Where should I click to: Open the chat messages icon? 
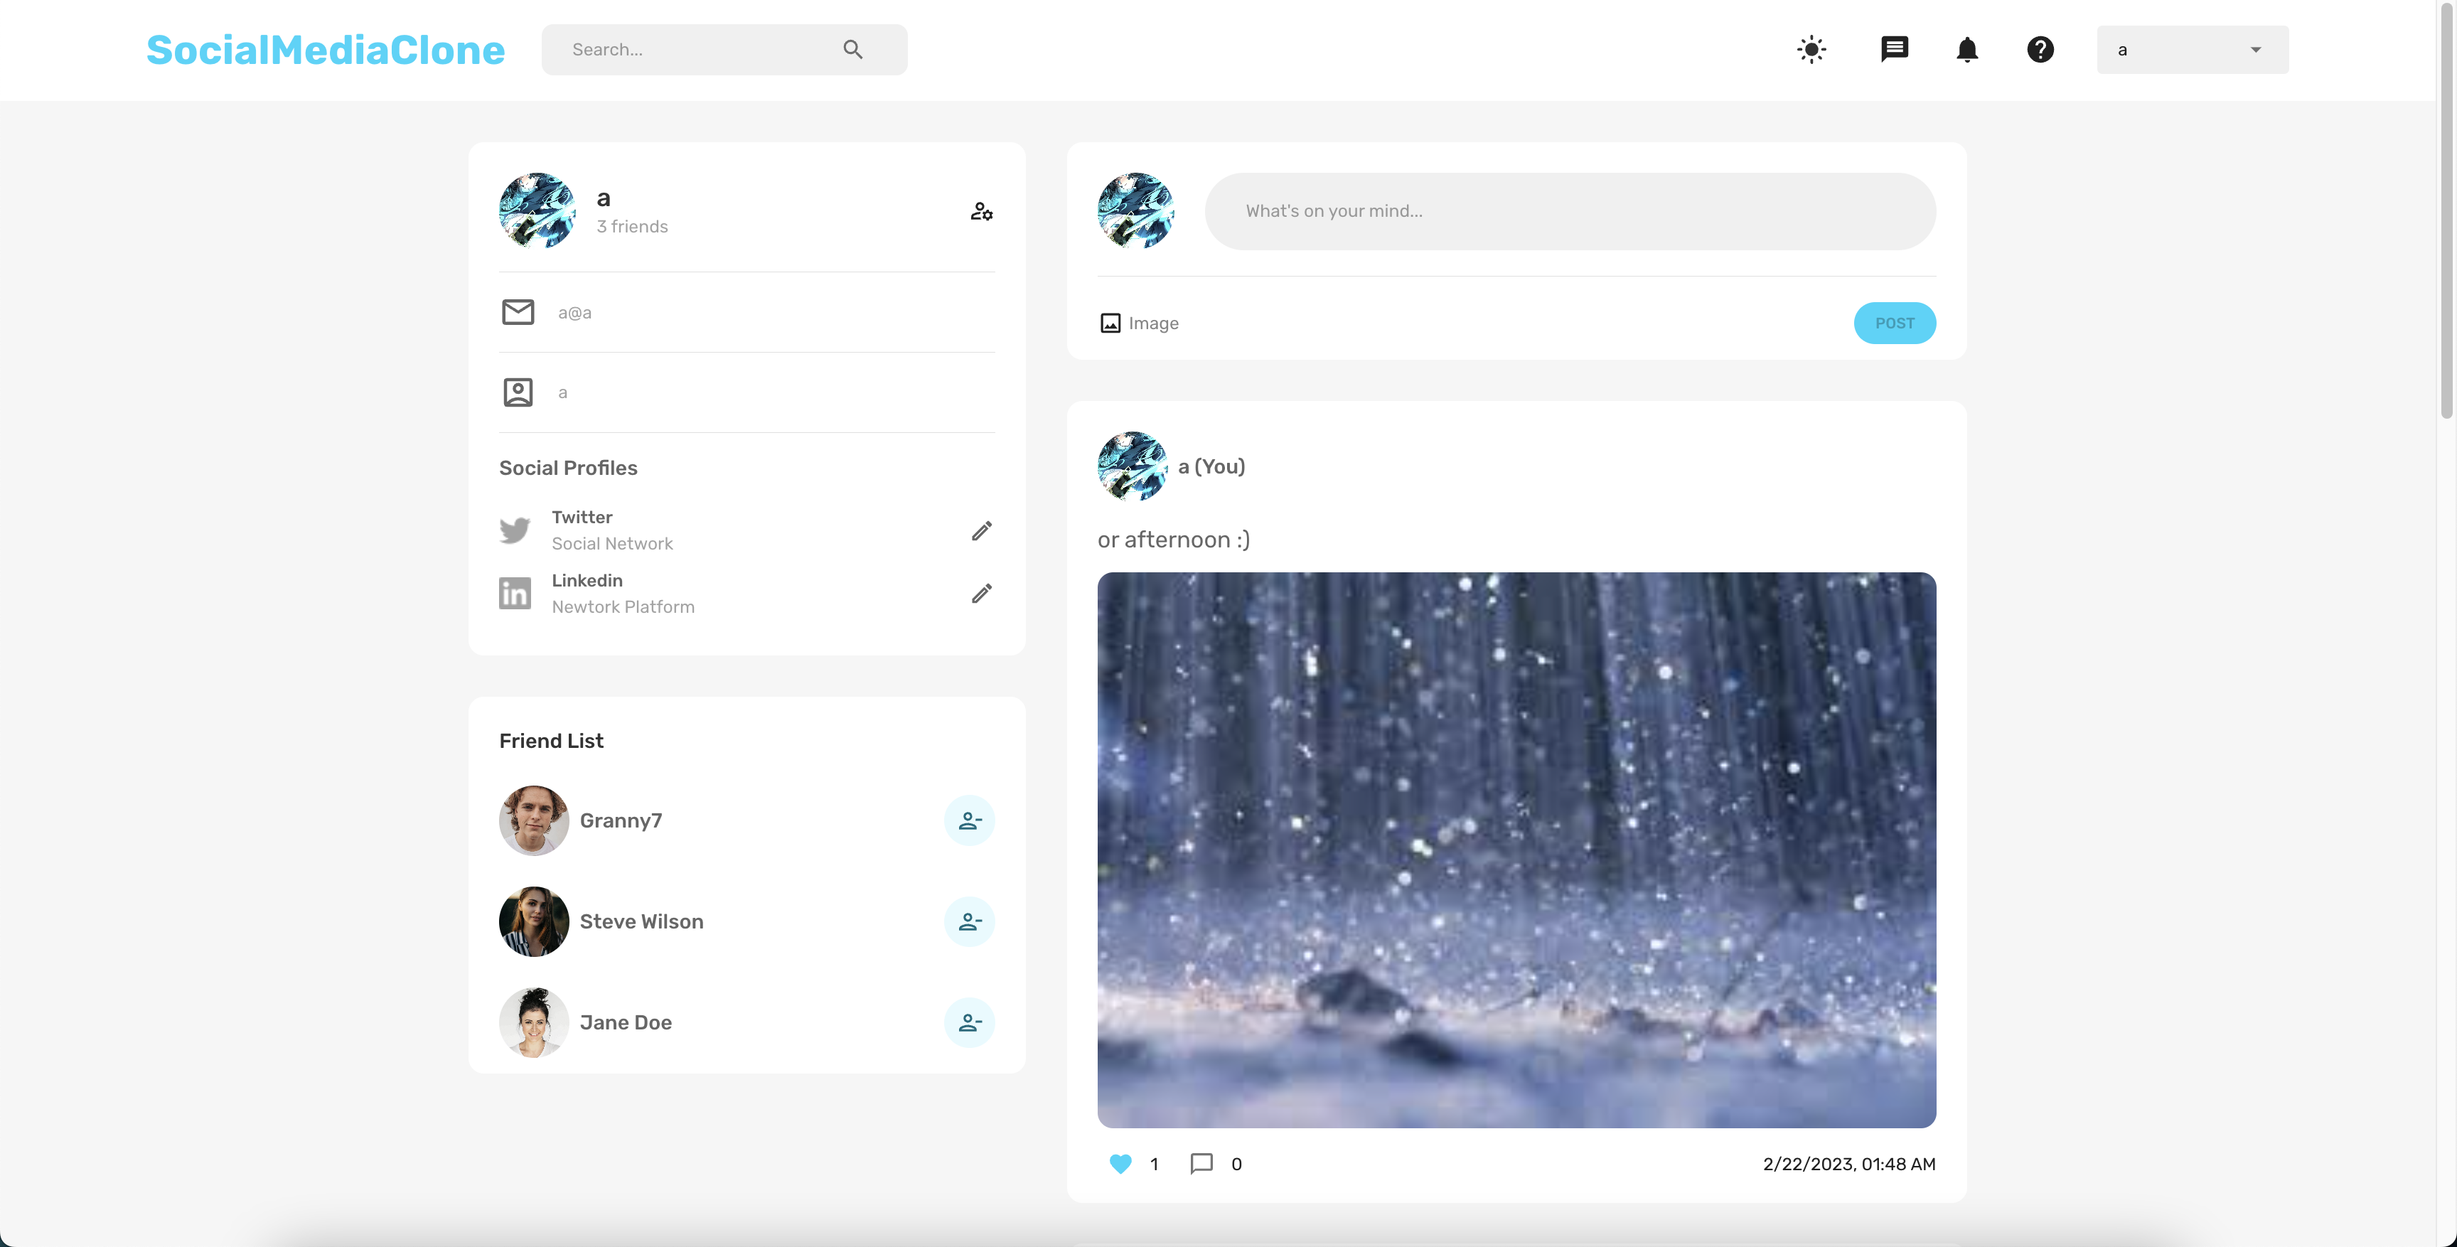[1894, 48]
